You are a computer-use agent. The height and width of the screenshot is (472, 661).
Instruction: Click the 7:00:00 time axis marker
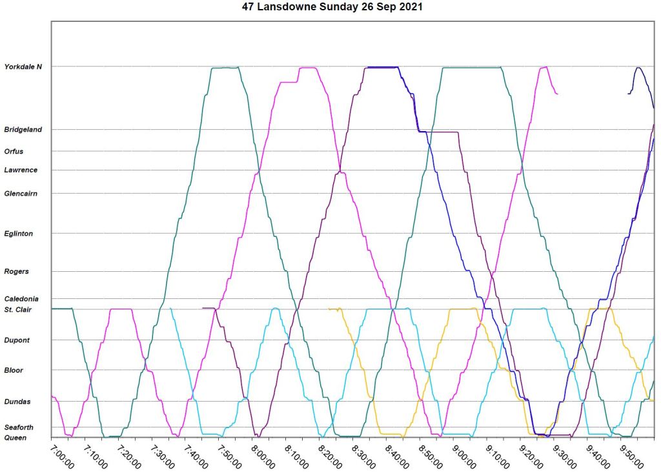point(62,455)
